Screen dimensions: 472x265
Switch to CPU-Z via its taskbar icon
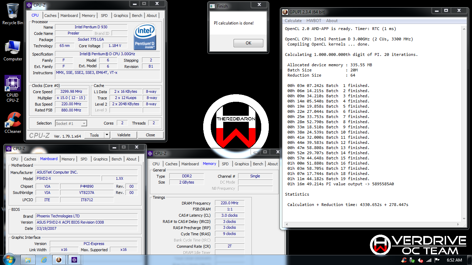point(74,260)
